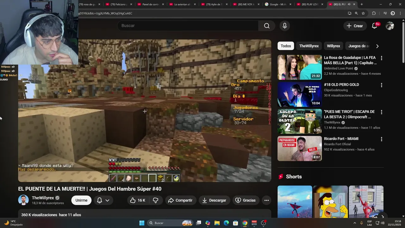This screenshot has height=228, width=405.
Task: Open options for Ricardo Fort - MIAMI video
Action: coord(381,139)
